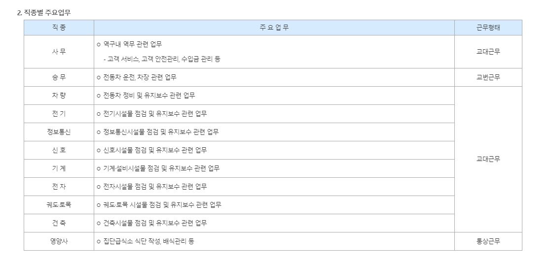Click the '교번근무' work type cell
The height and width of the screenshot is (263, 551).
(x=488, y=77)
